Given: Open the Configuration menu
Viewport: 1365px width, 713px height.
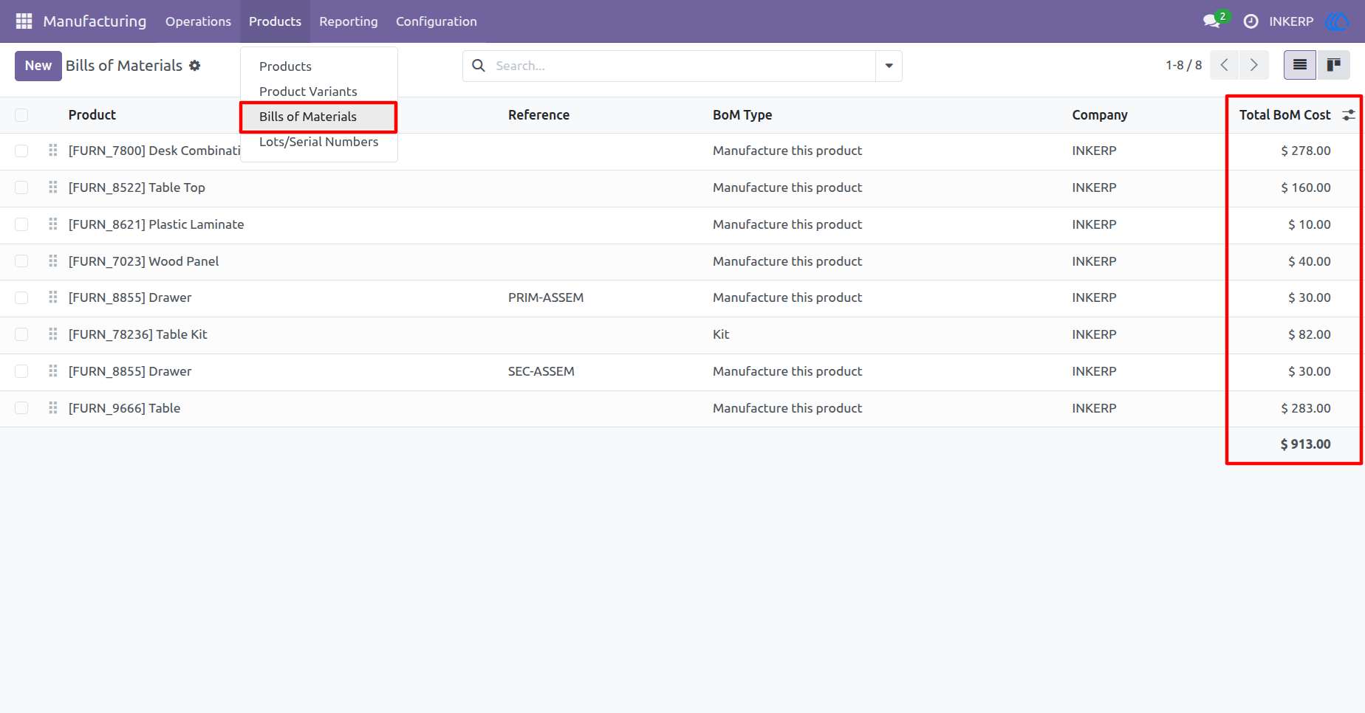Looking at the screenshot, I should (x=437, y=21).
